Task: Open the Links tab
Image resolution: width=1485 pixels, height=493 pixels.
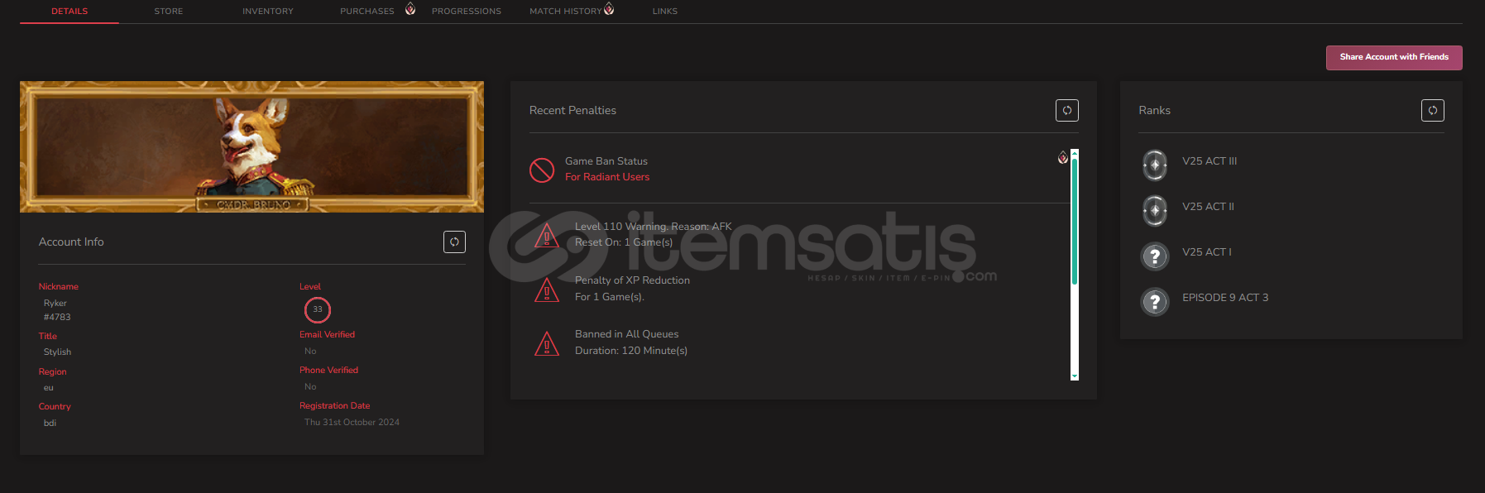Action: click(665, 12)
